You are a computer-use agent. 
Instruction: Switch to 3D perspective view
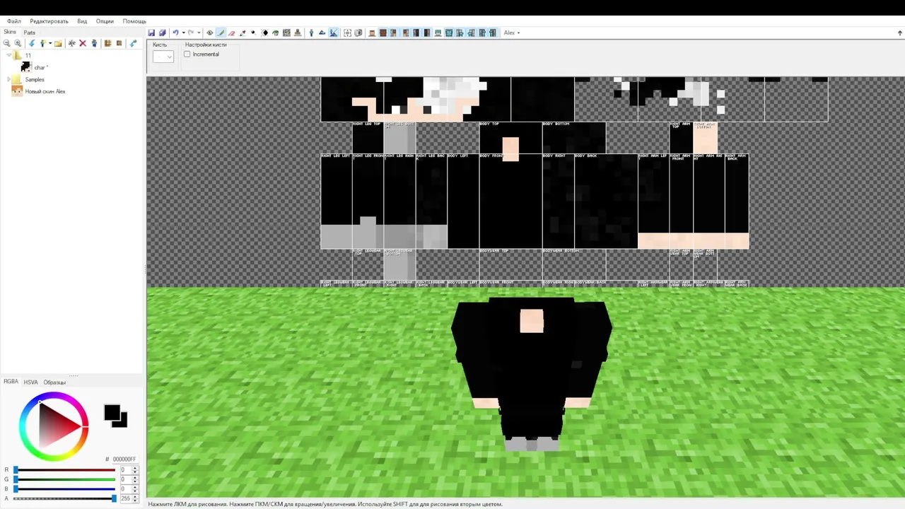tap(311, 33)
